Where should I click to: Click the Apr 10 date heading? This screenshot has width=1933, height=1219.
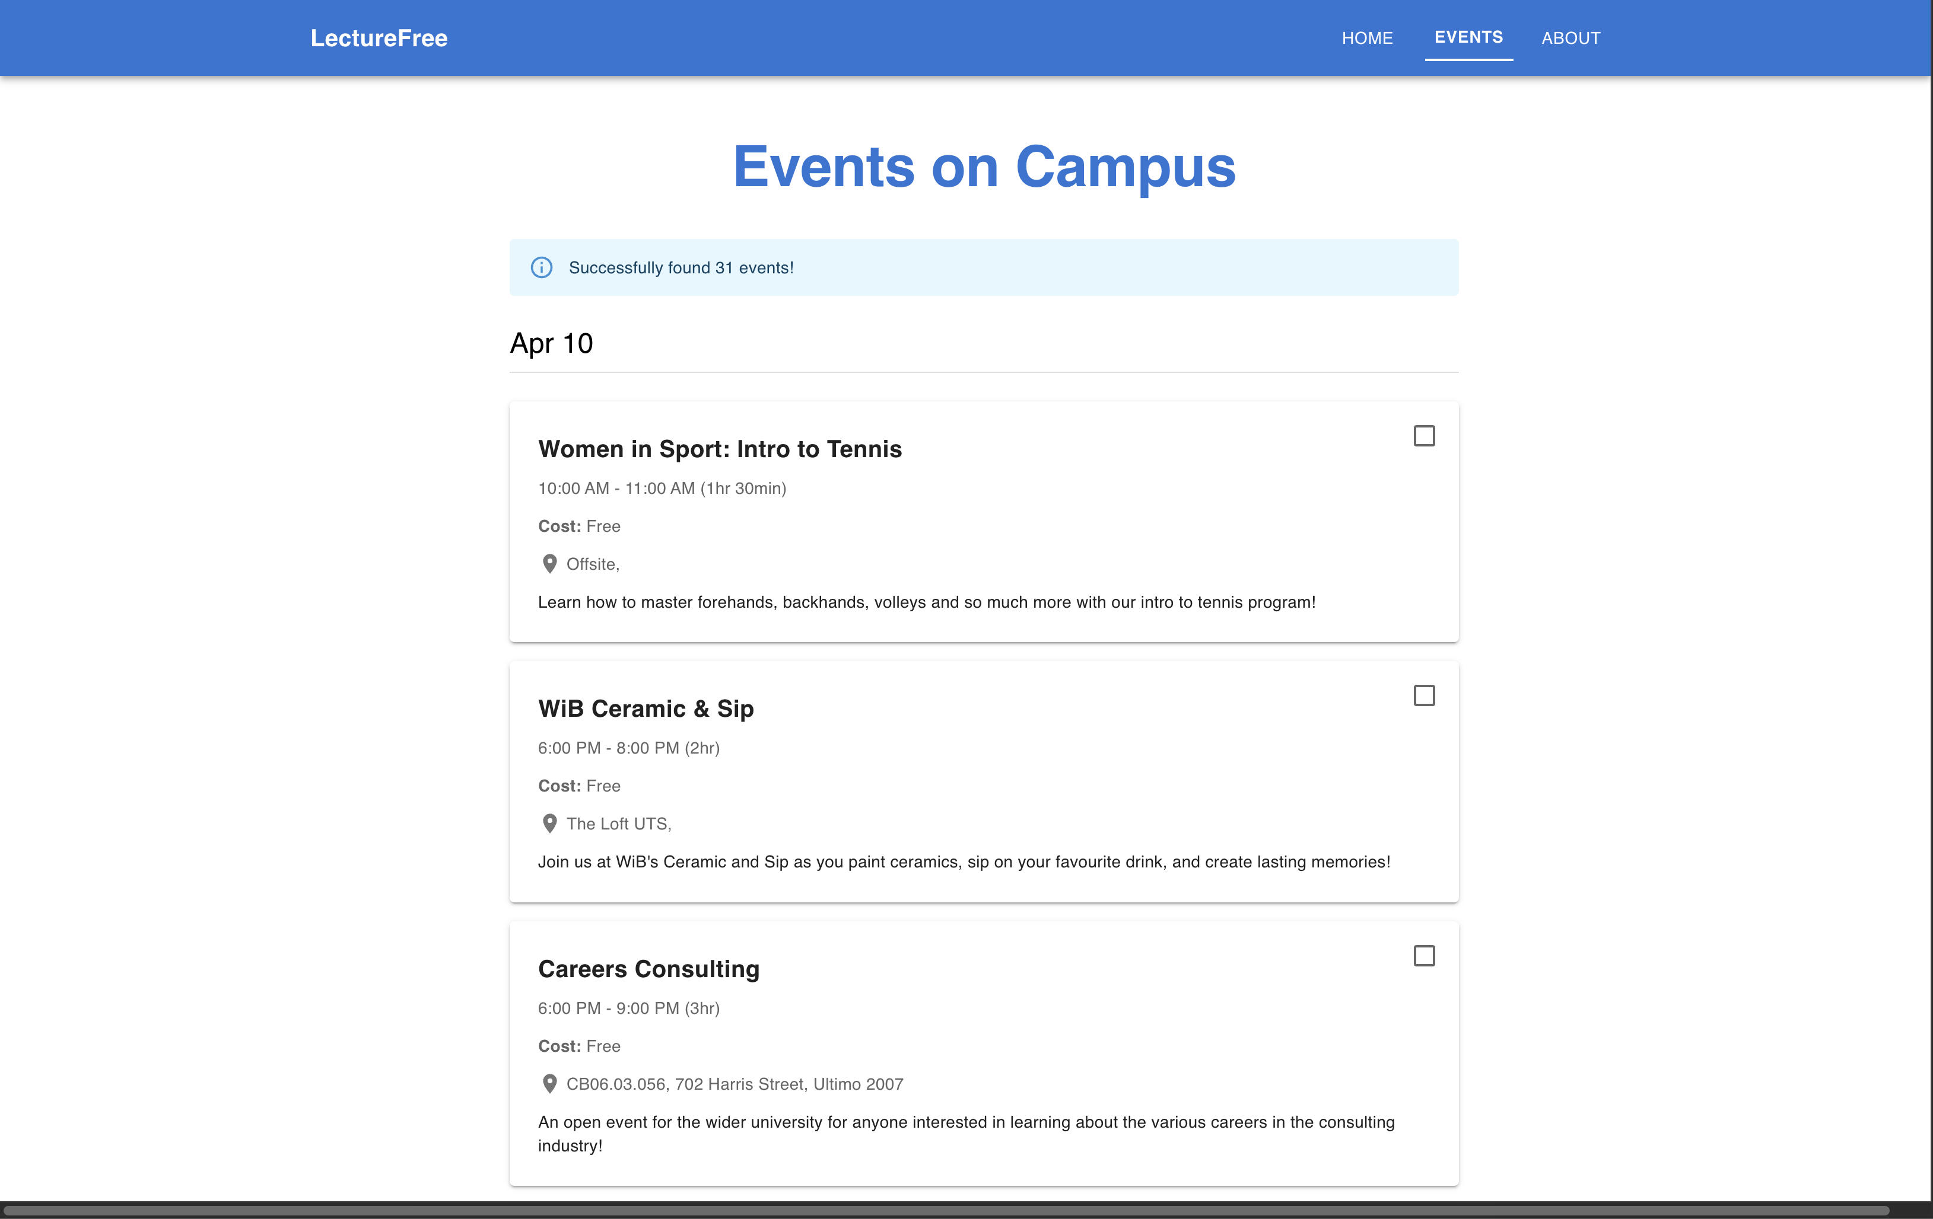(552, 343)
